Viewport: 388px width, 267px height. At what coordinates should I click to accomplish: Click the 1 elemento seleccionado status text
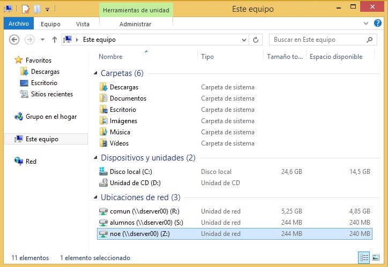95,258
